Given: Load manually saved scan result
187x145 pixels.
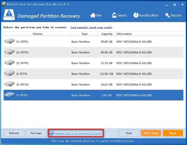Looking at the screenshot, I should 91,27.
